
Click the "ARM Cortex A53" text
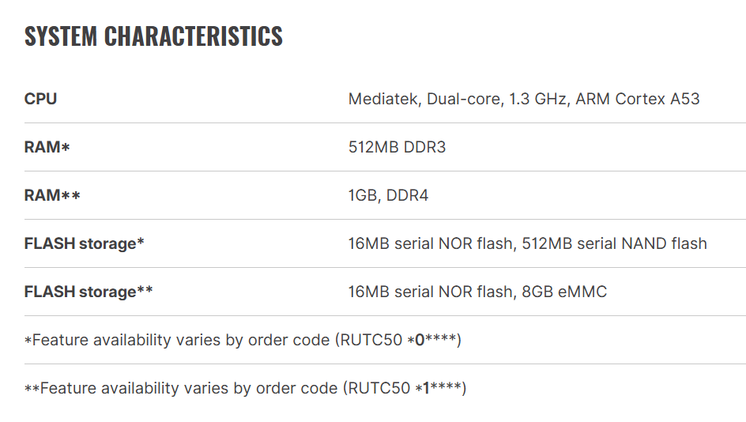[x=638, y=99]
